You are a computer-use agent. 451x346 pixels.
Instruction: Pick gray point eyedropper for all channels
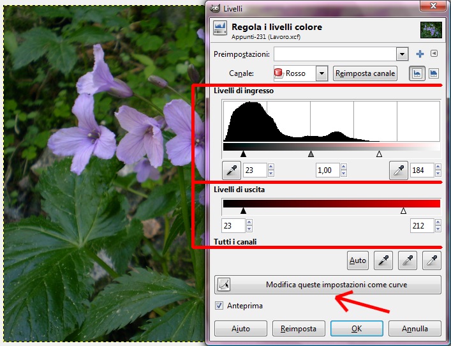pyautogui.click(x=408, y=260)
